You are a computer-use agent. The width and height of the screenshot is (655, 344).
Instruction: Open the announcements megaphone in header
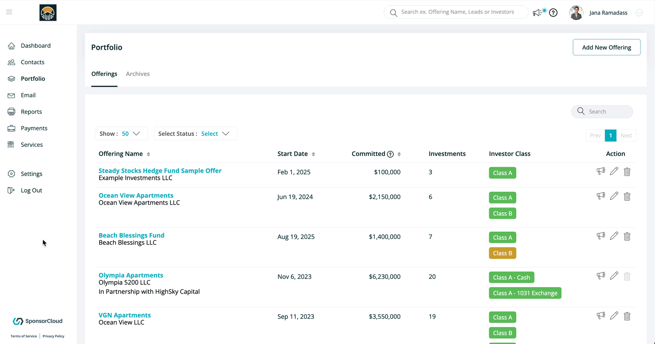[x=537, y=13]
